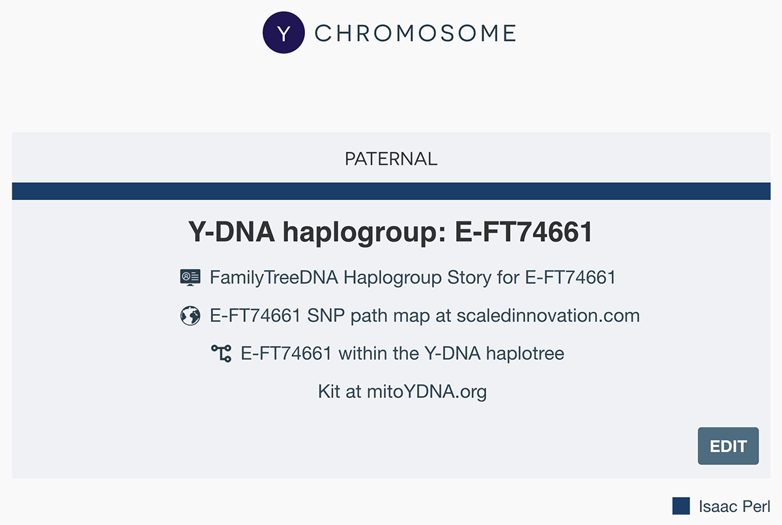Select the PATERNAL section header
782x525 pixels.
pos(390,158)
